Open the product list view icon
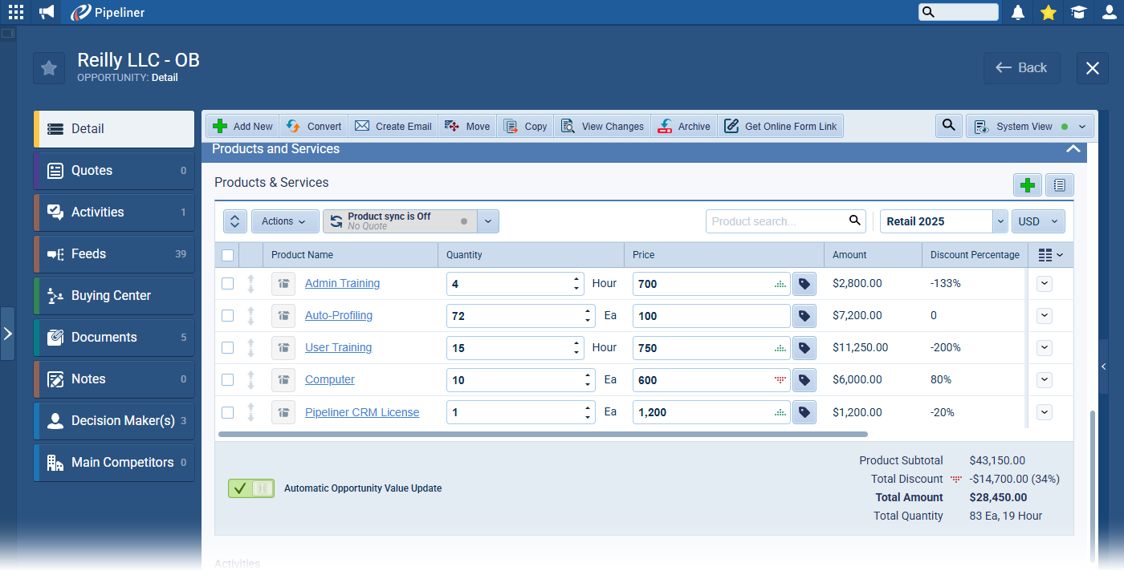Screen dimensions: 1124x571 pos(1059,185)
